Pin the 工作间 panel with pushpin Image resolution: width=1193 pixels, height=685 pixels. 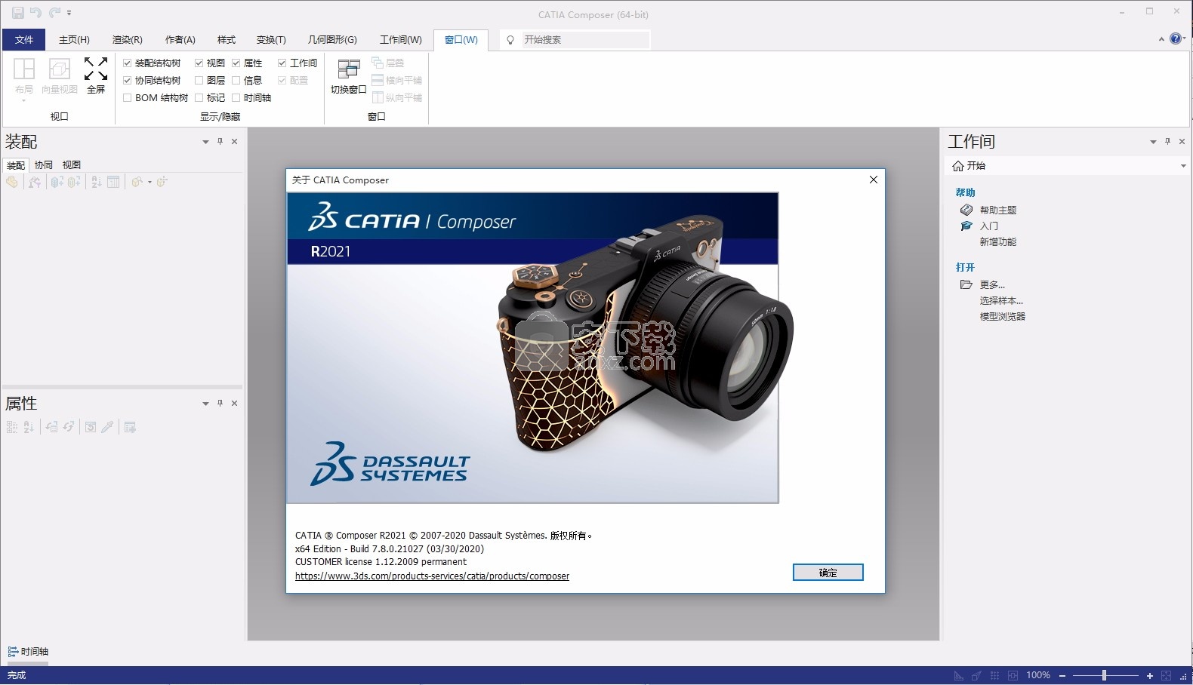point(1167,142)
